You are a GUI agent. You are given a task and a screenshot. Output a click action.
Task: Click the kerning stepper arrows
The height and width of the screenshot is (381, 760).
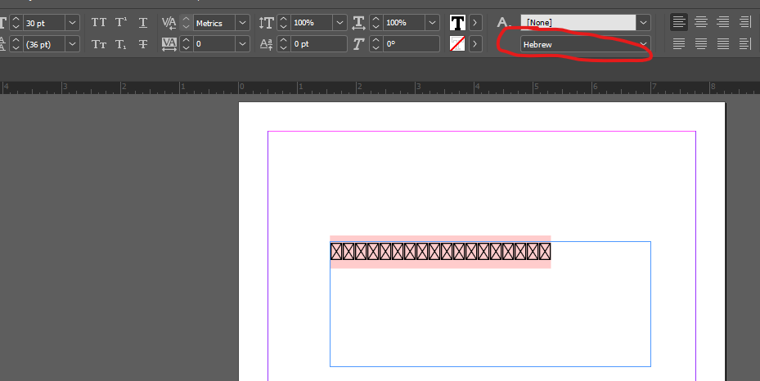click(x=187, y=23)
